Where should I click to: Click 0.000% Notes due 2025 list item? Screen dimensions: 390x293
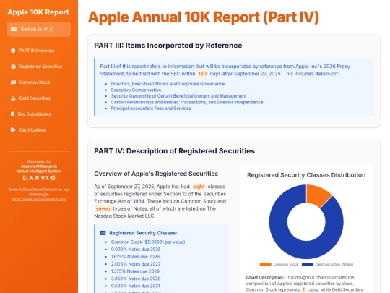point(136,250)
